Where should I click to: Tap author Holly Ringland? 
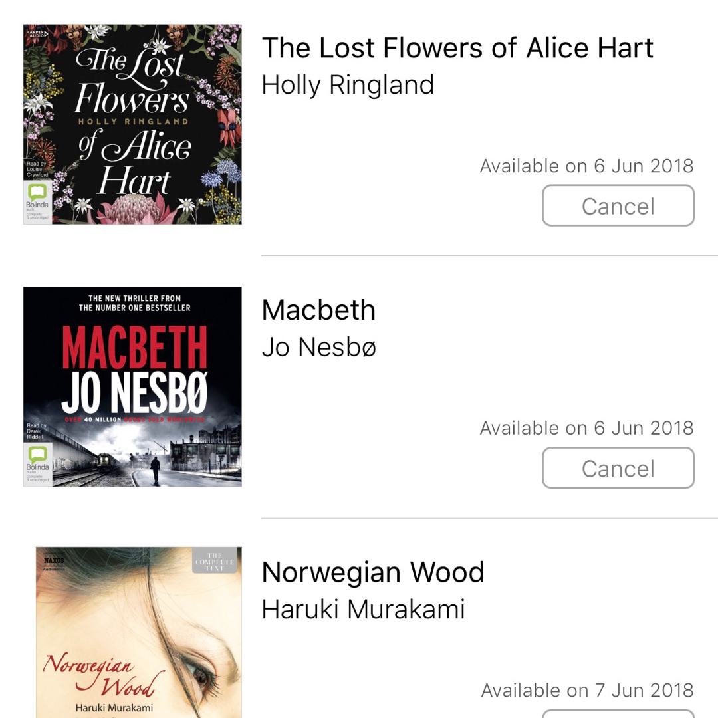point(348,84)
